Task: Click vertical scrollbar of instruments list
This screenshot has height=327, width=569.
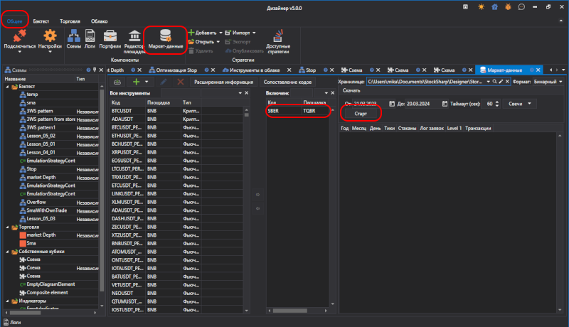Action: [247, 114]
